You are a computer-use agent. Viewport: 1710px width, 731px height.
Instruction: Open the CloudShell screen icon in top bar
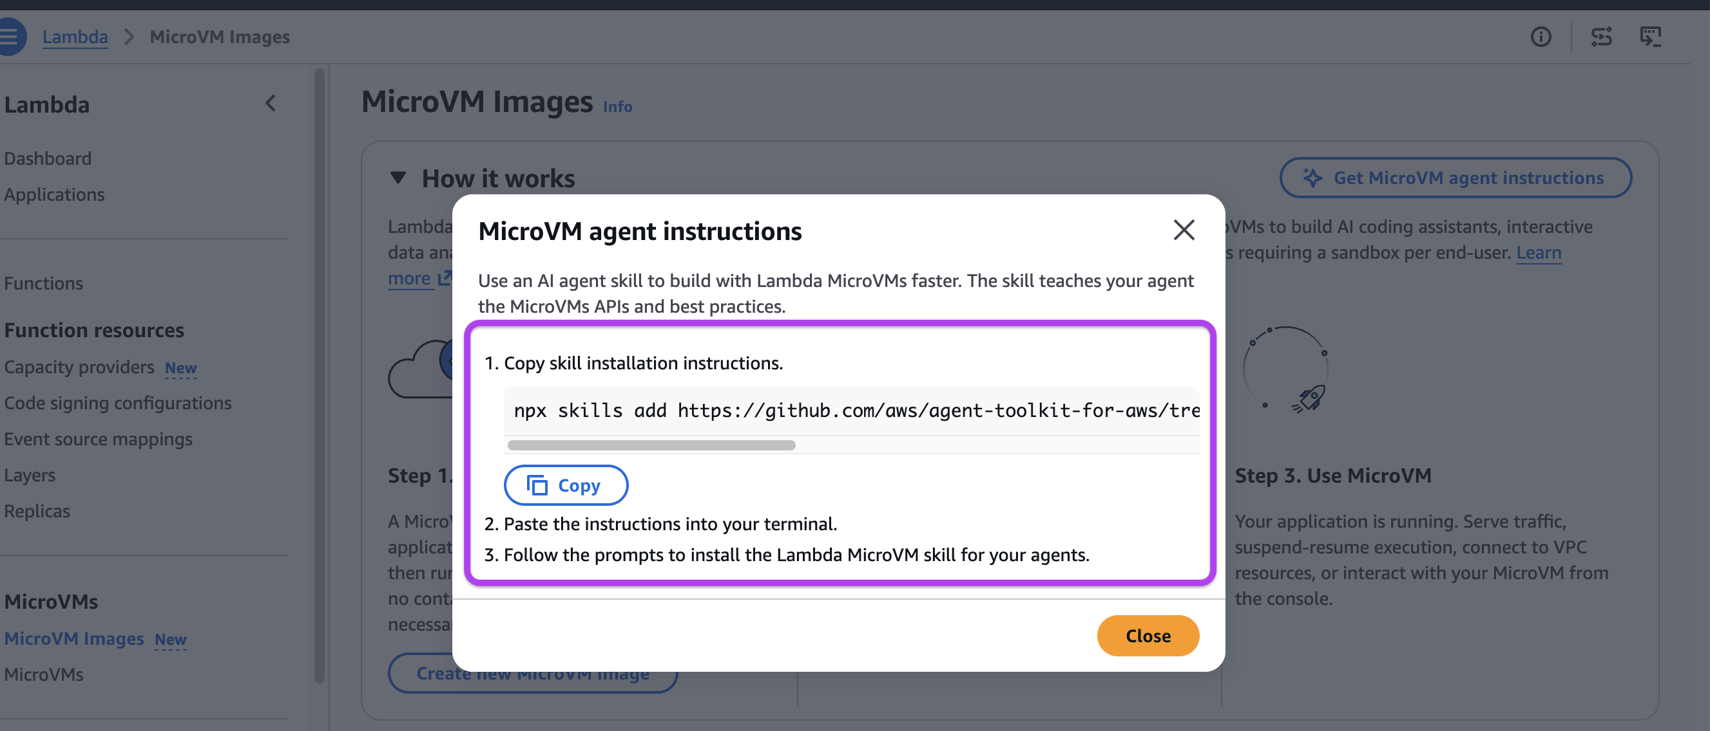[x=1650, y=37]
